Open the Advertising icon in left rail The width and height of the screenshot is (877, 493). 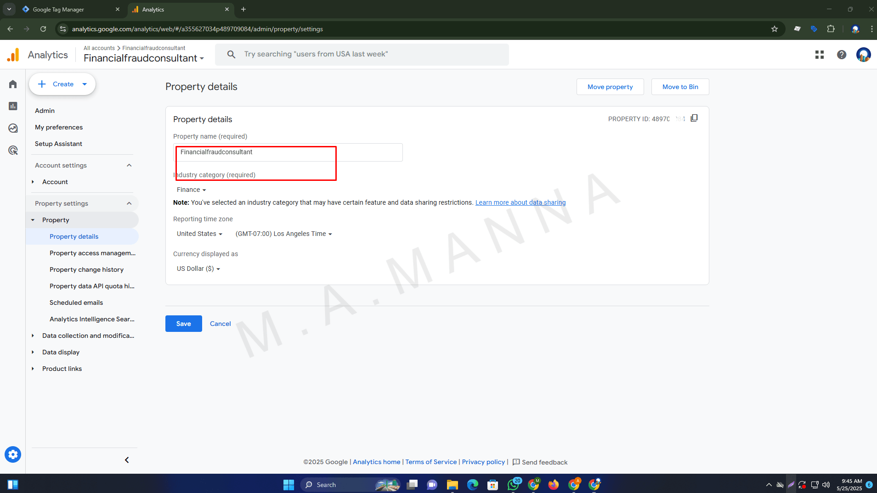click(13, 150)
